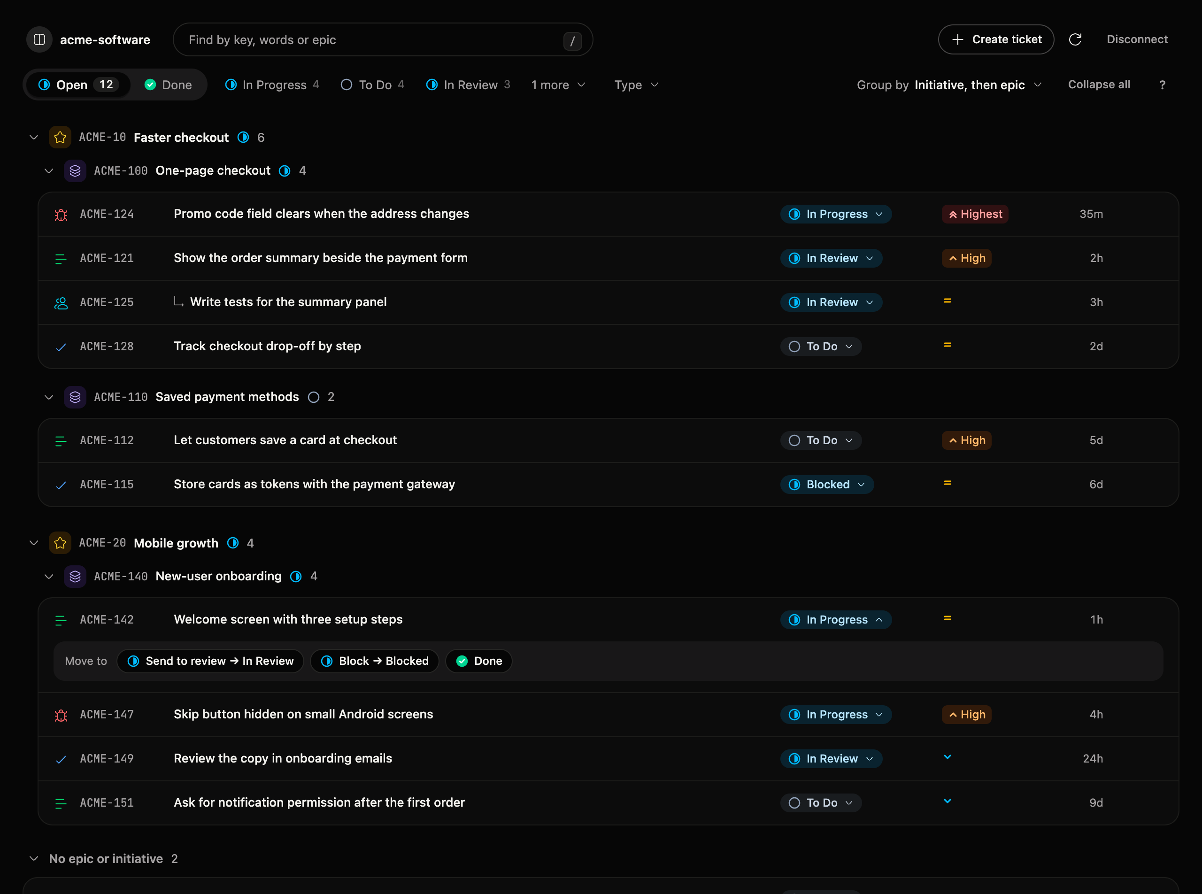This screenshot has width=1202, height=894.
Task: Click medium priority icon on ACME-125 row
Action: (947, 301)
